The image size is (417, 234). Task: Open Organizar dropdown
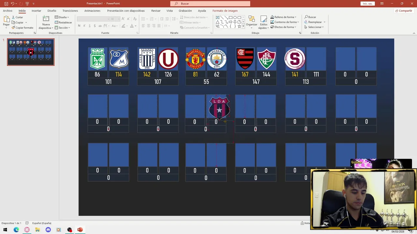(x=252, y=22)
